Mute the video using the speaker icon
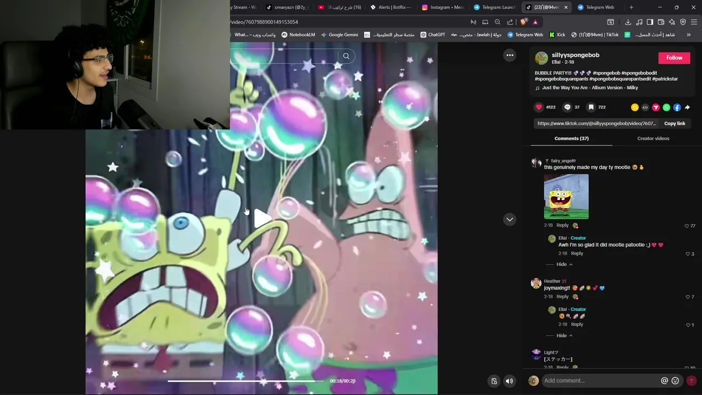Screen dimensions: 702x395 click(509, 381)
